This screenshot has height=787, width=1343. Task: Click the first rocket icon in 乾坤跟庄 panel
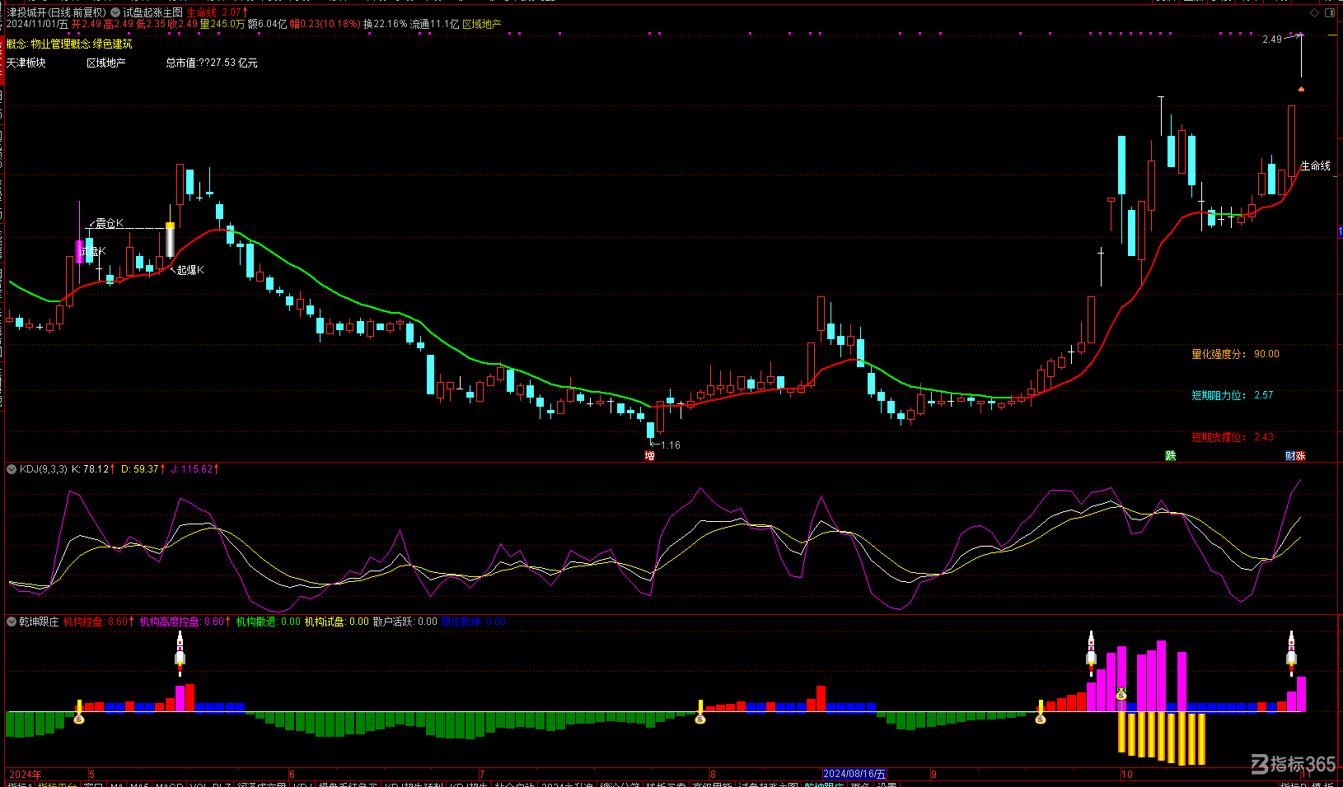click(x=180, y=652)
